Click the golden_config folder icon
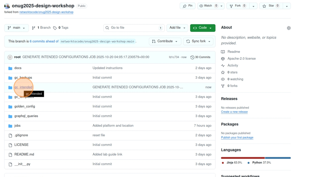The image size is (317, 177). pyautogui.click(x=10, y=107)
